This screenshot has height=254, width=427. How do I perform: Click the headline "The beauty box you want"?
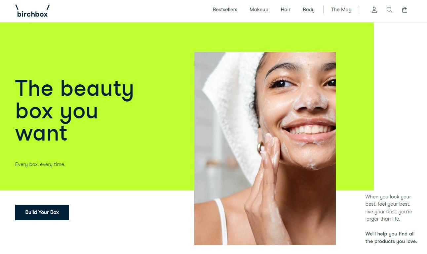(74, 110)
